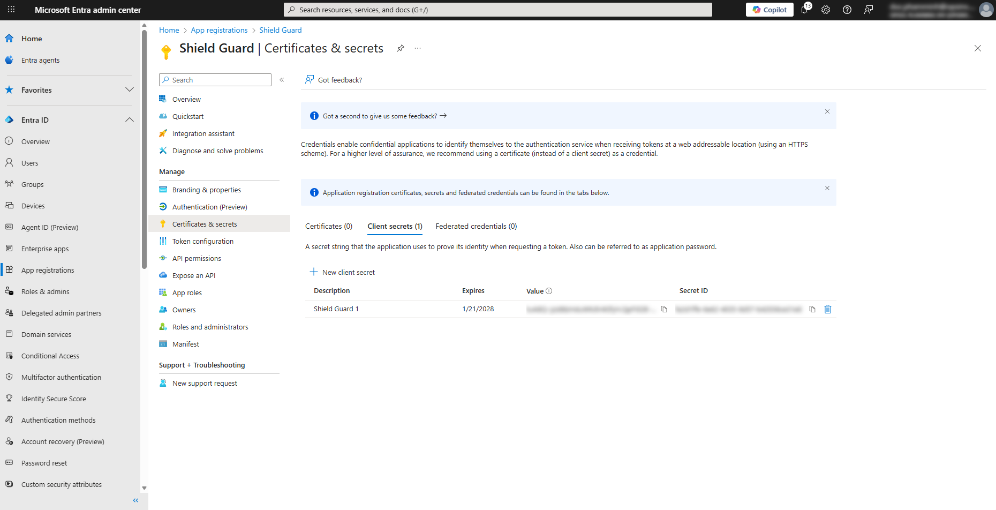Collapse the Entra ID section

click(x=129, y=120)
